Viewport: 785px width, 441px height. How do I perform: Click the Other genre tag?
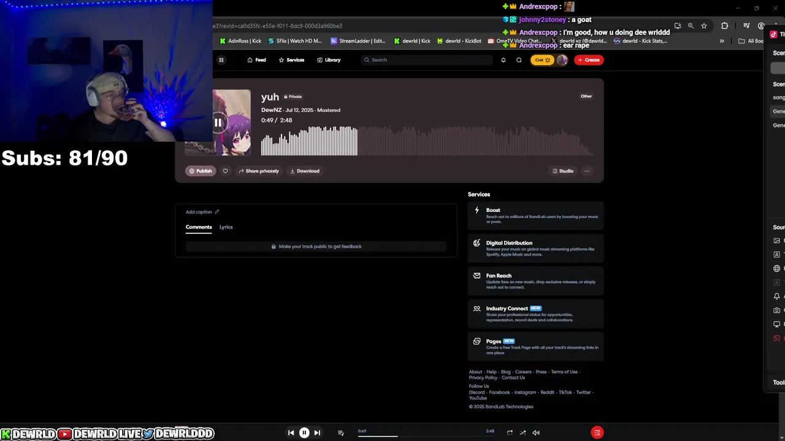point(586,96)
